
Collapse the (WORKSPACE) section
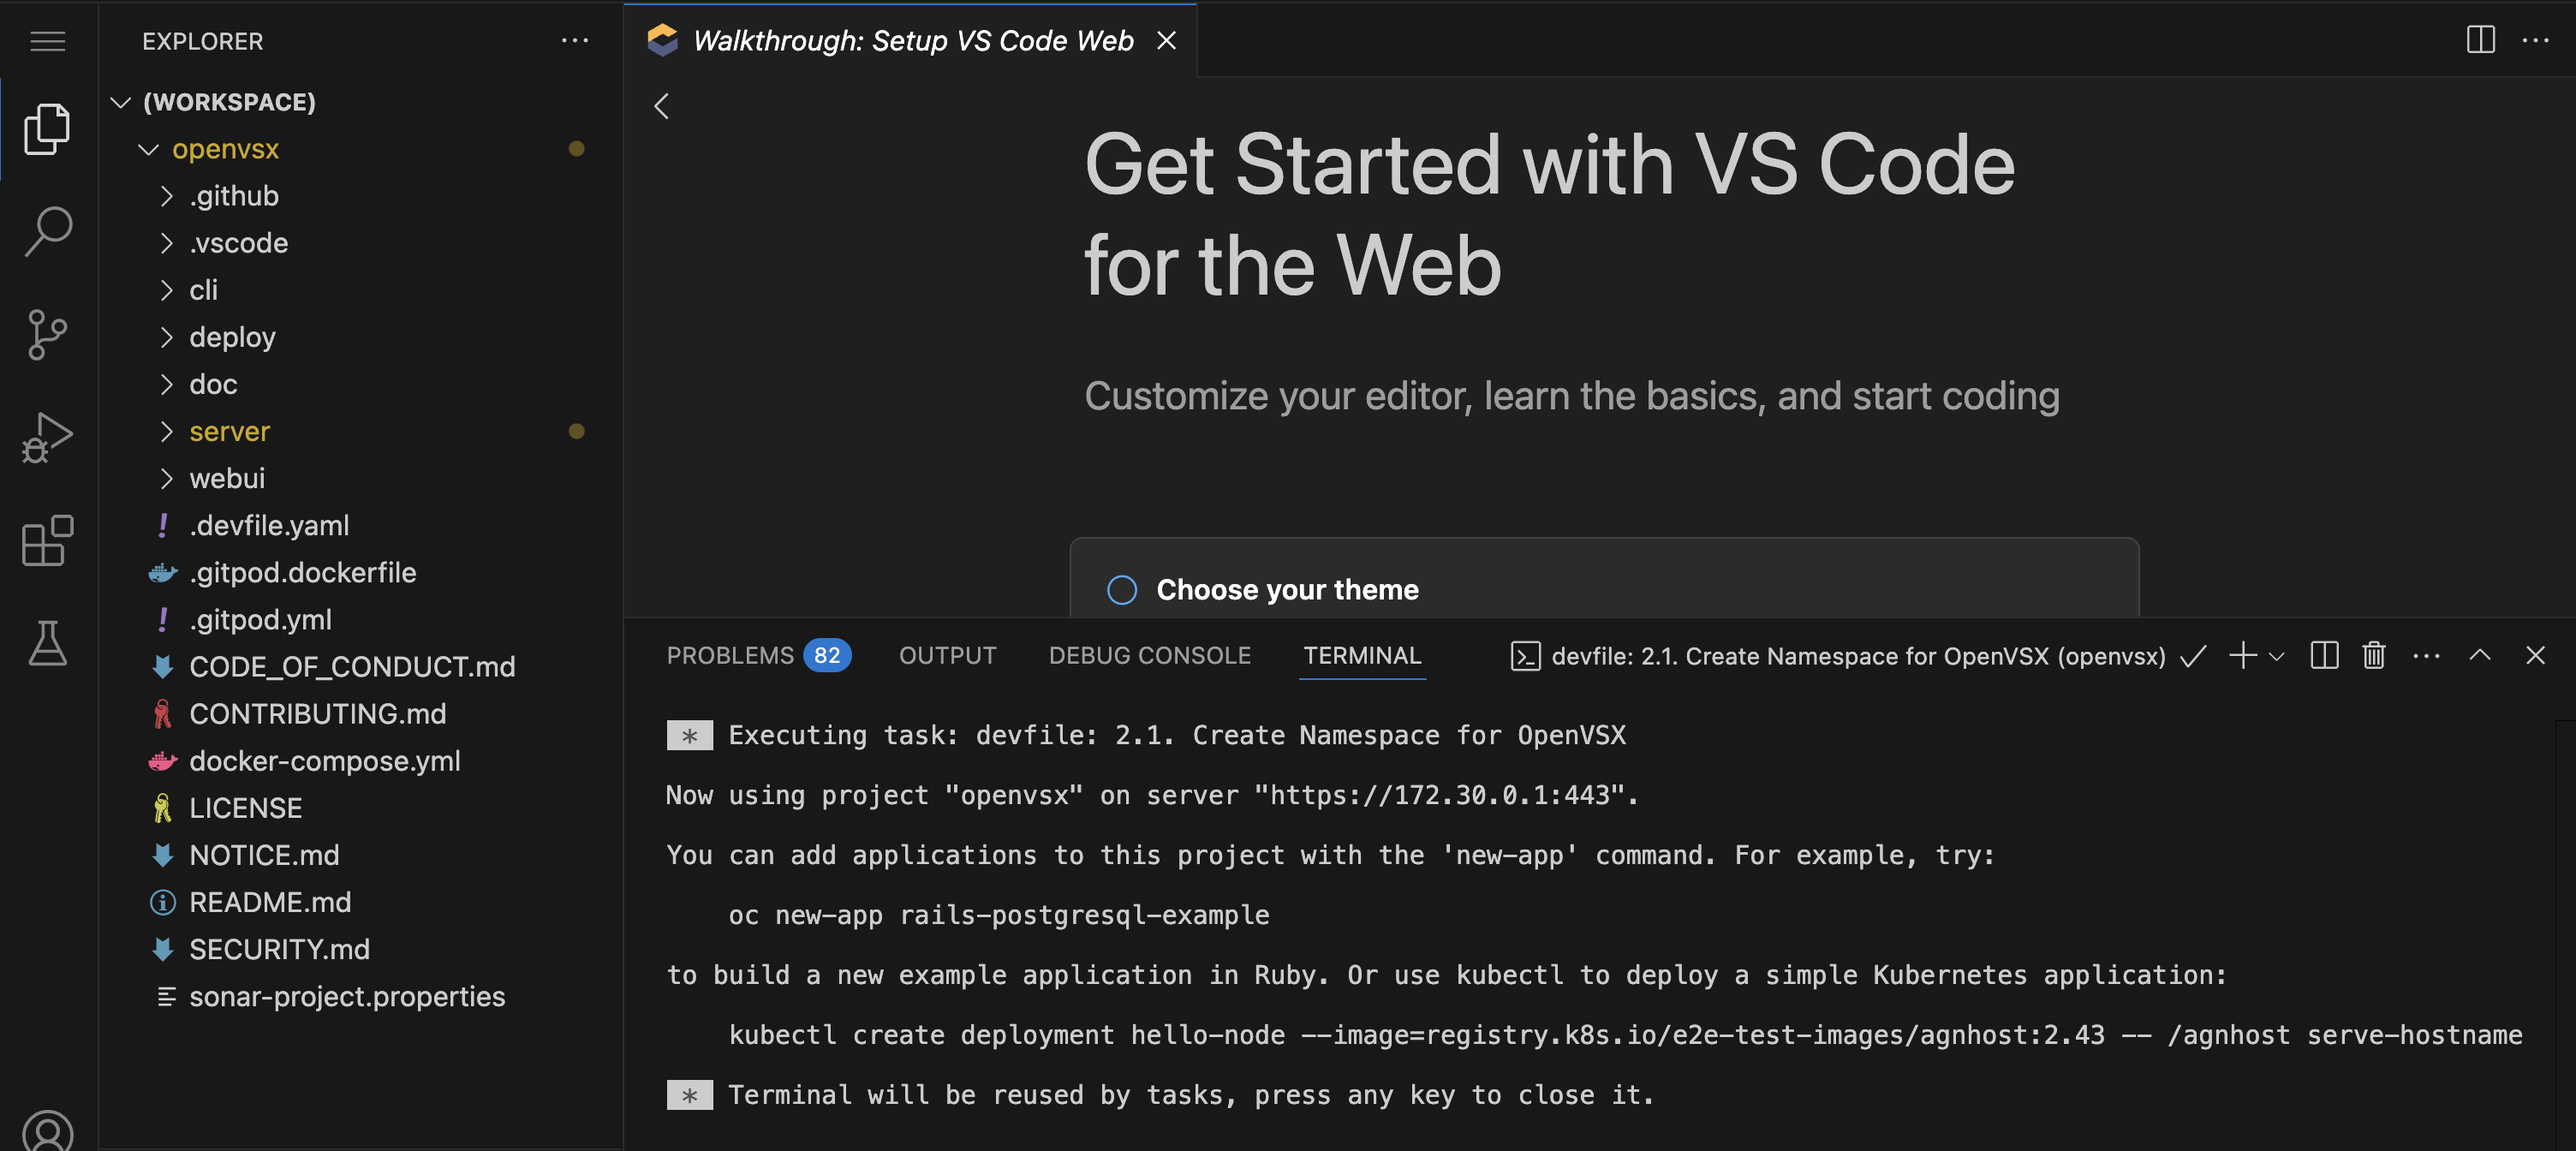coord(120,102)
